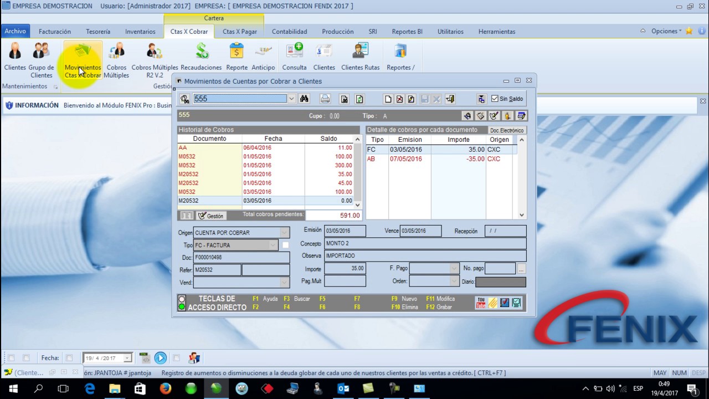
Task: Click the Windows Start button
Action: pyautogui.click(x=13, y=388)
